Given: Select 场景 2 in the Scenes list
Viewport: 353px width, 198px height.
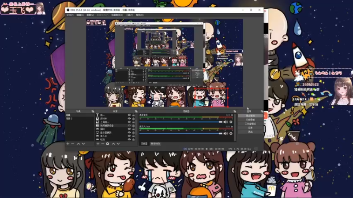Looking at the screenshot, I should point(80,118).
